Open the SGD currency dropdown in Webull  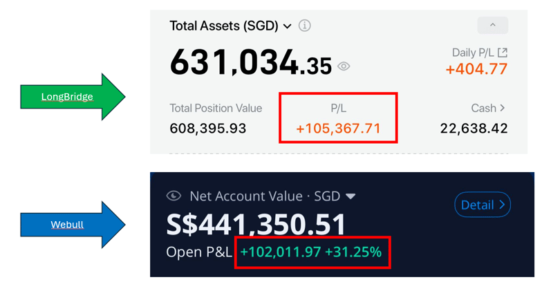tap(351, 196)
